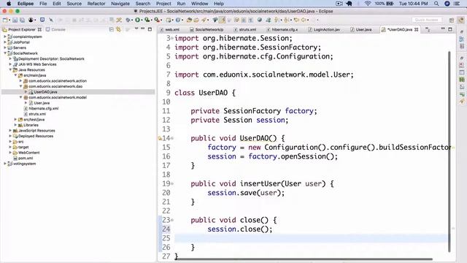
Task: Select User.java in Project Explorer
Action: pos(42,103)
